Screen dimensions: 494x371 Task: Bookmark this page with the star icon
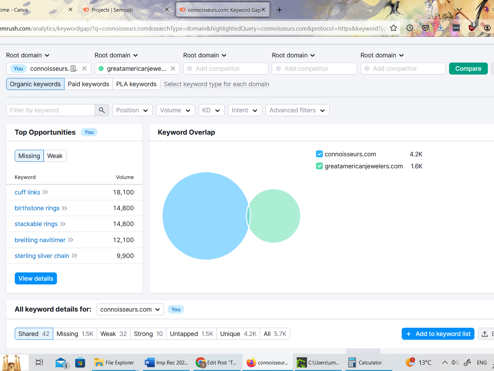393,28
